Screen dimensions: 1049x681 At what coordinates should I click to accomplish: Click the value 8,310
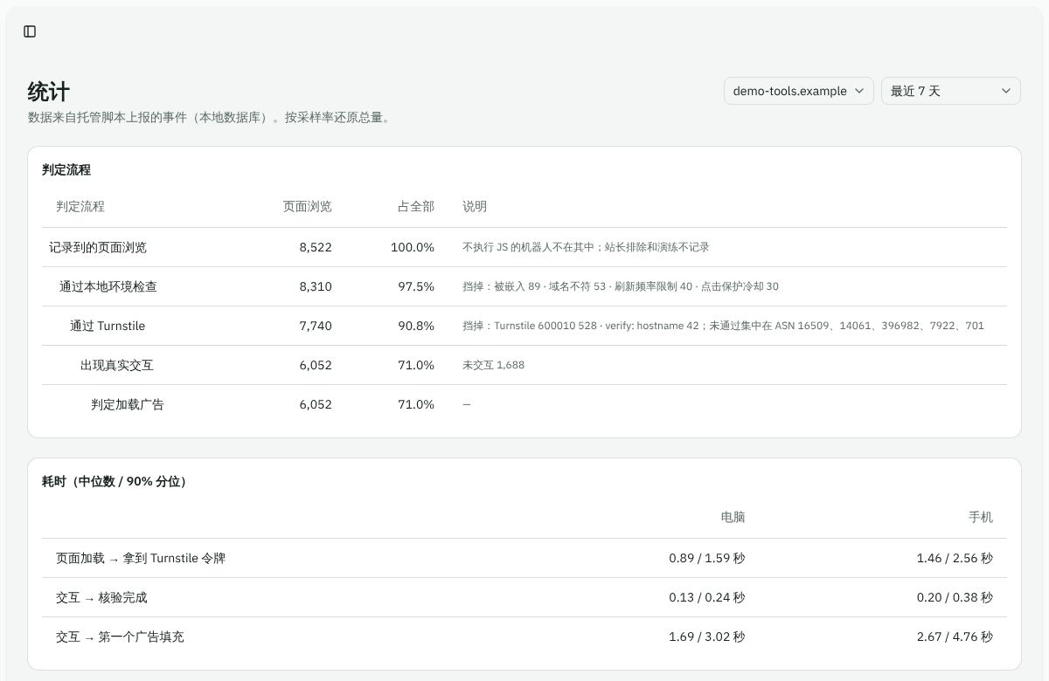coord(316,286)
